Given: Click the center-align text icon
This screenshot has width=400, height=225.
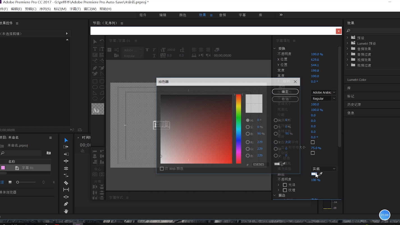Looking at the screenshot, I should click(x=201, y=50).
